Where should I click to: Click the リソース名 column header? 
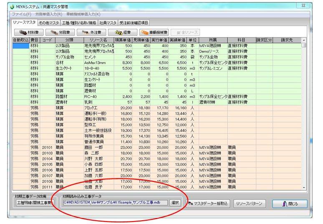pos(98,40)
